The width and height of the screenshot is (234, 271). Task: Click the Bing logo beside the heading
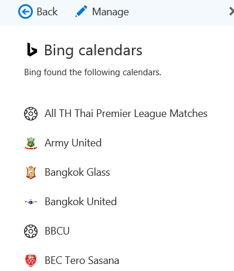tap(32, 49)
